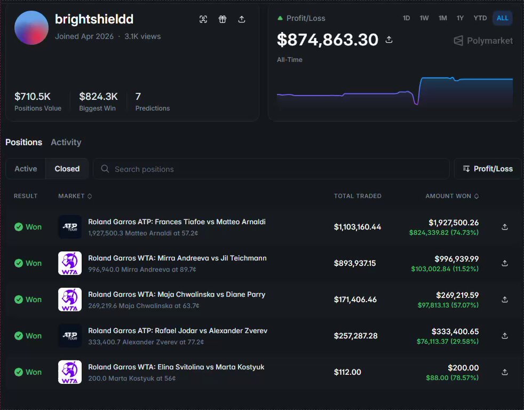Click the $257,287.28 total traded value
Screen dimensions: 524x410
tap(355, 336)
